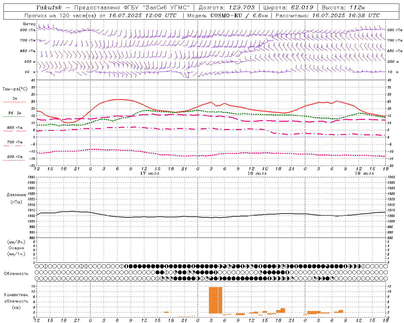404x323 pixels.
Task: Click the Осадки precipitation label
Action: coord(16,248)
